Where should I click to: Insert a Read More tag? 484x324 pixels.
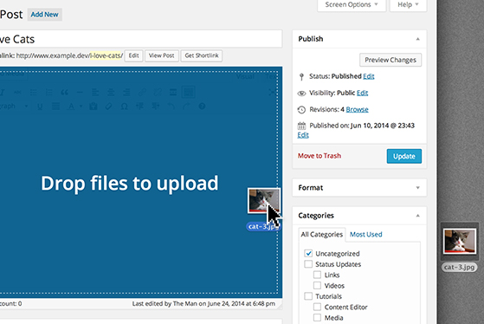point(173,92)
